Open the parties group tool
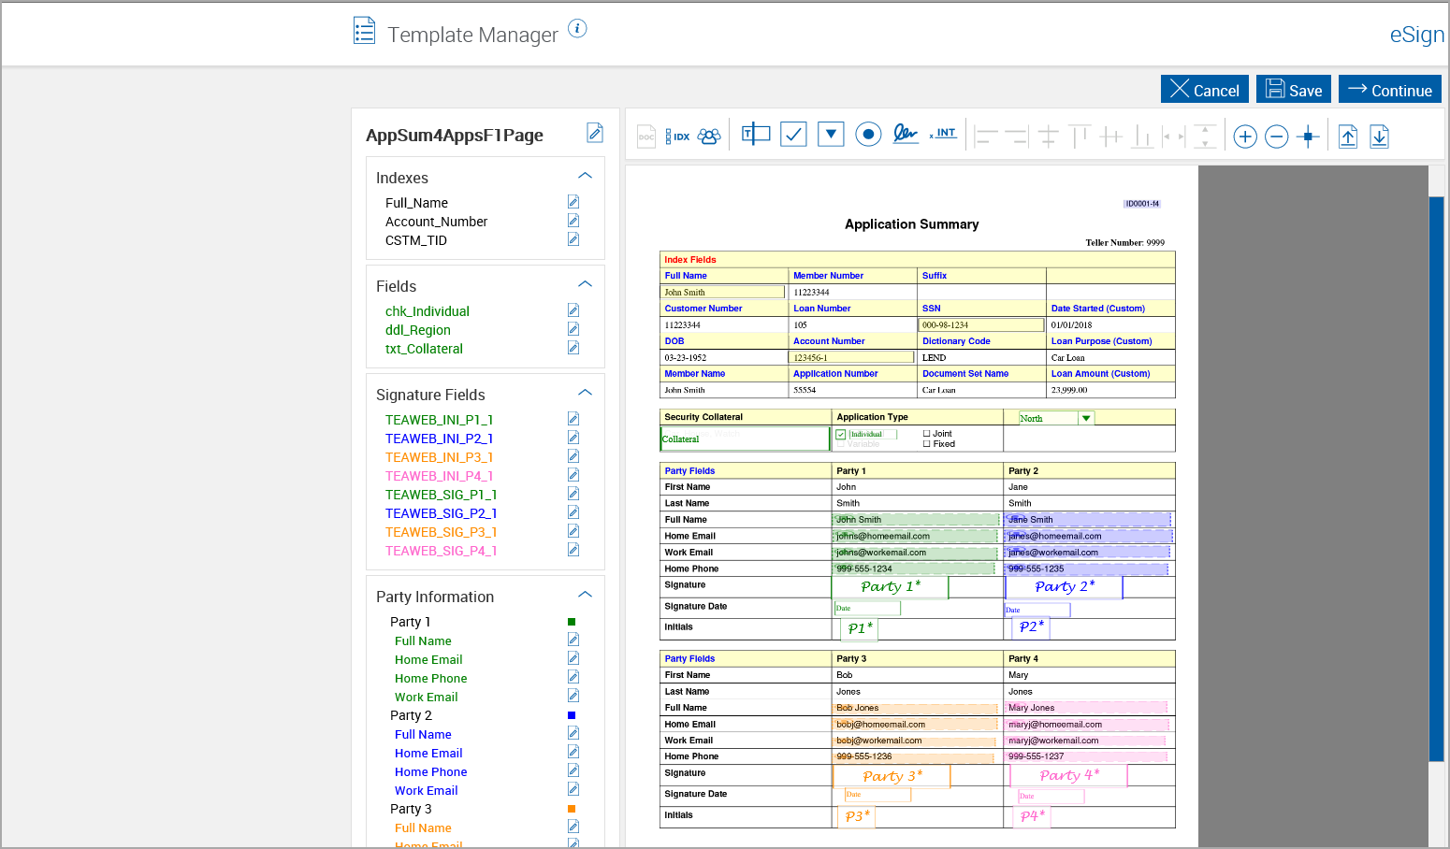This screenshot has width=1450, height=849. pos(709,137)
